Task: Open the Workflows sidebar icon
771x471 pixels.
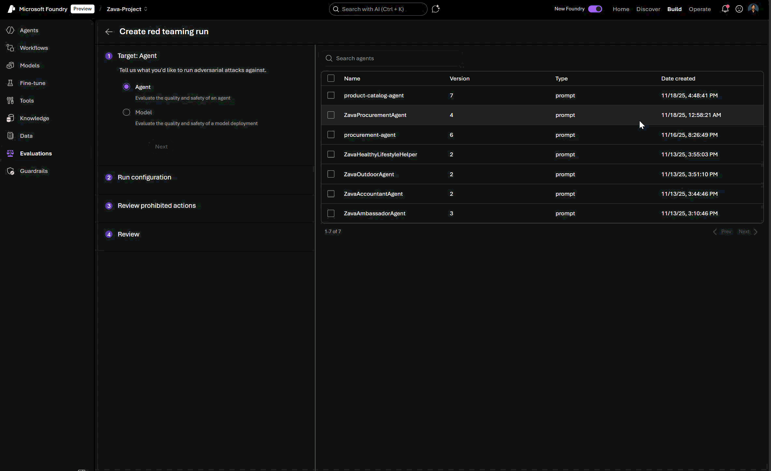Action: point(10,48)
